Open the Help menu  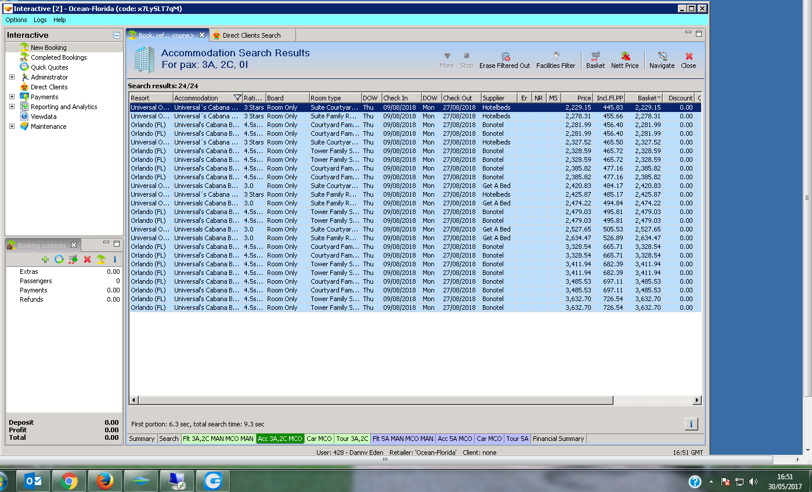60,20
